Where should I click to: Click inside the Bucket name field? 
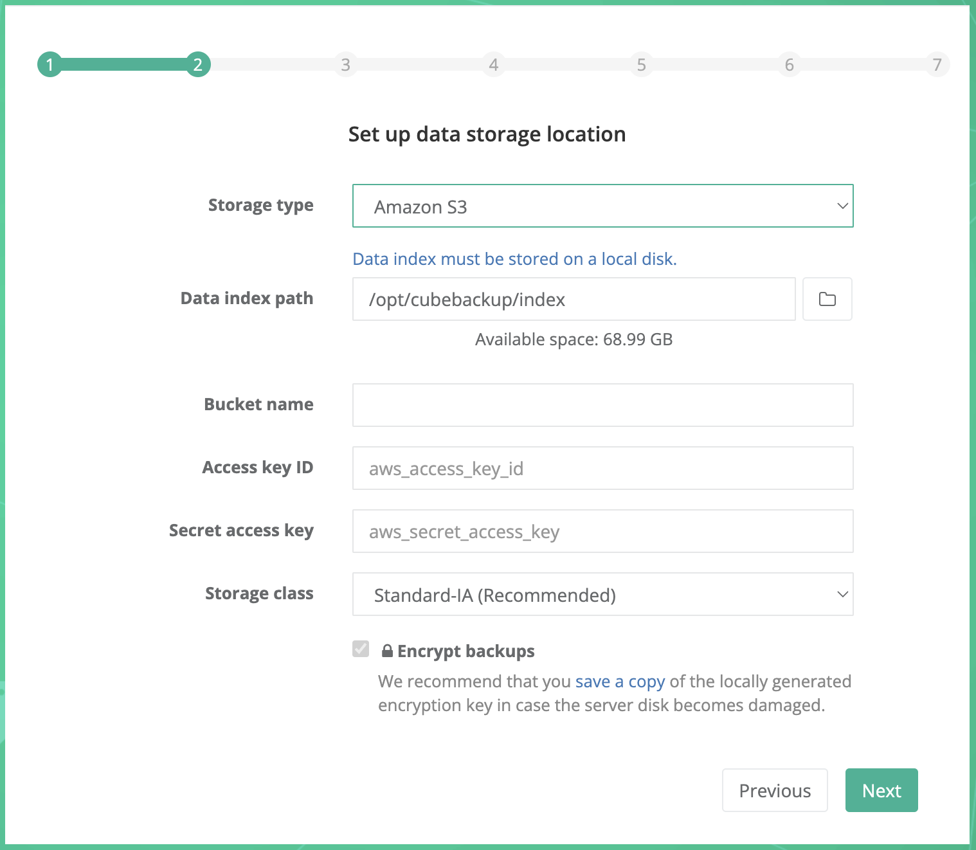(x=602, y=404)
